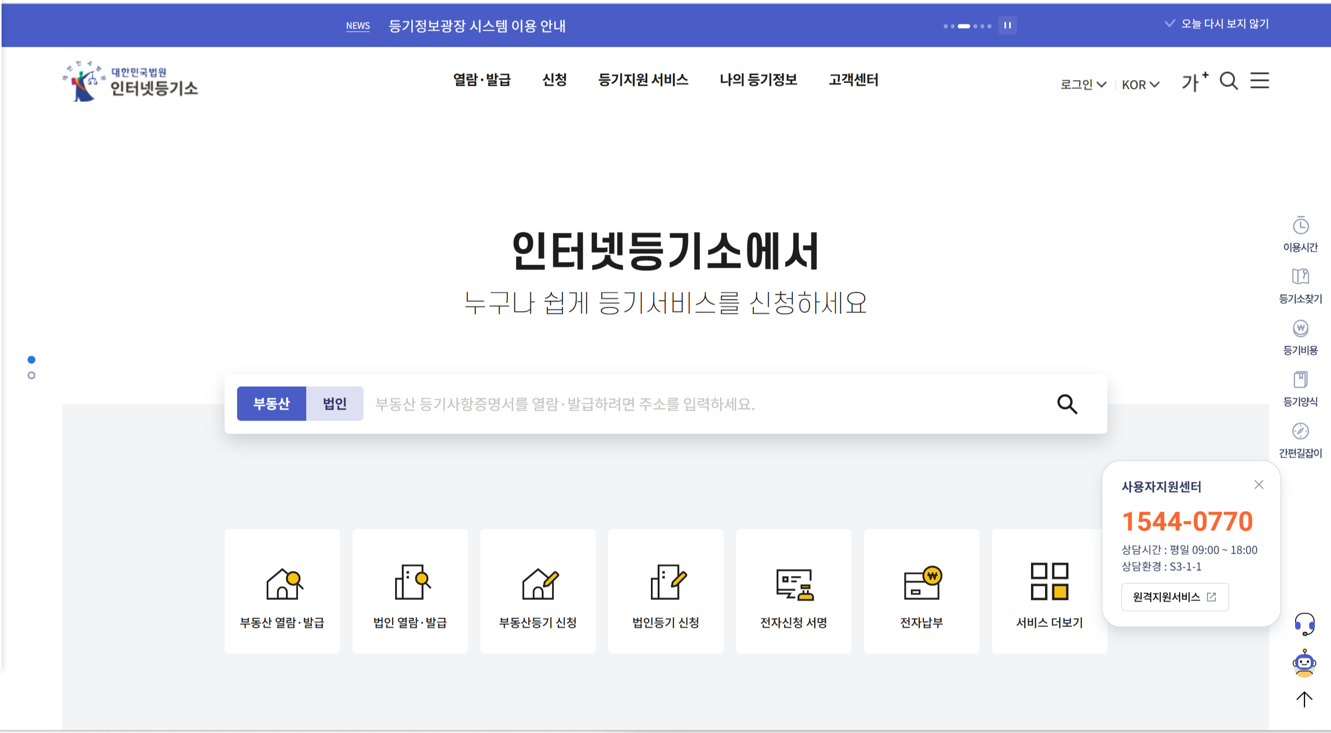Expand the KOR language dropdown
Screen dimensions: 1331x733
tap(1141, 84)
